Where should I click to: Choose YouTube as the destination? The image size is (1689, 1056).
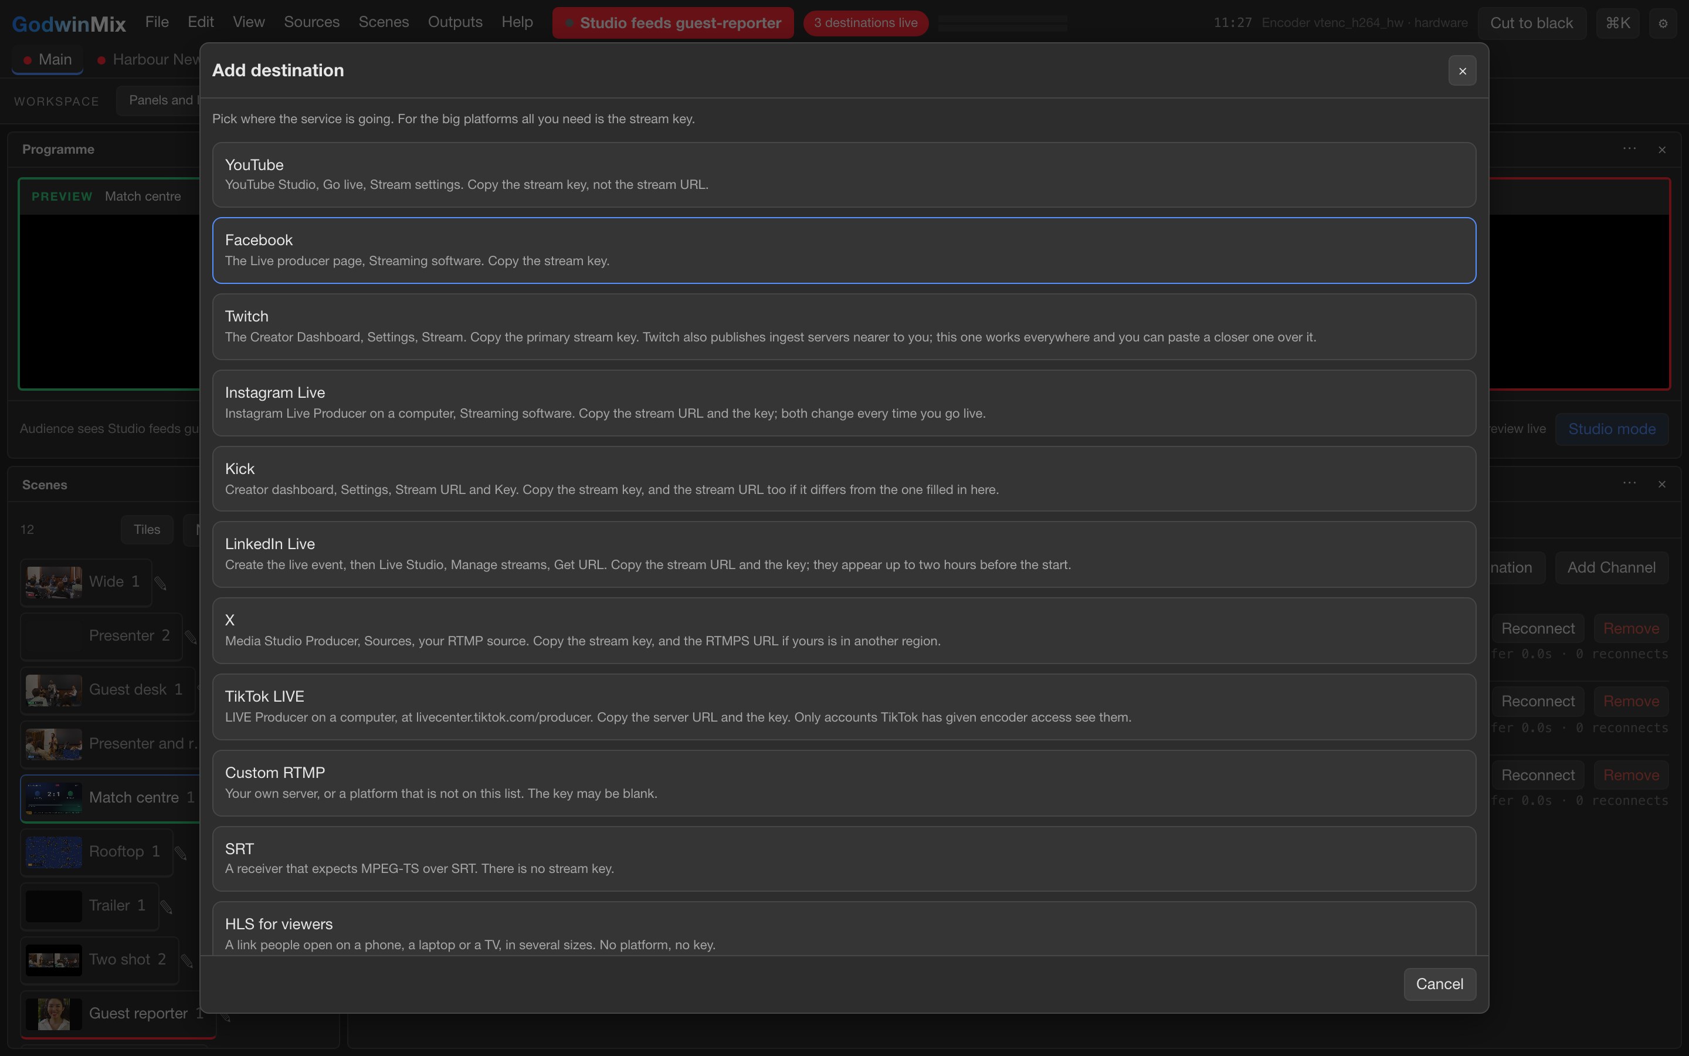point(844,175)
